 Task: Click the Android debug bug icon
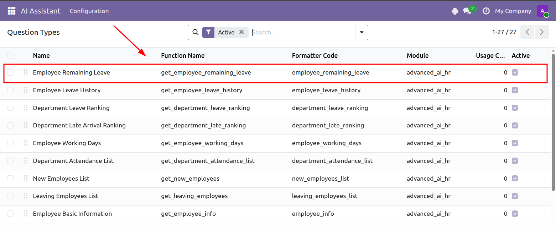[x=454, y=11]
